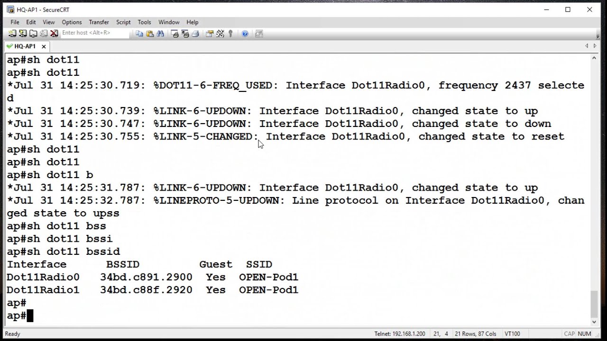This screenshot has height=341, width=607.
Task: Click the Dot11Radio1 interface row name
Action: (x=43, y=290)
